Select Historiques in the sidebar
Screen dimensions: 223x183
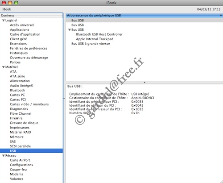[x=19, y=53]
